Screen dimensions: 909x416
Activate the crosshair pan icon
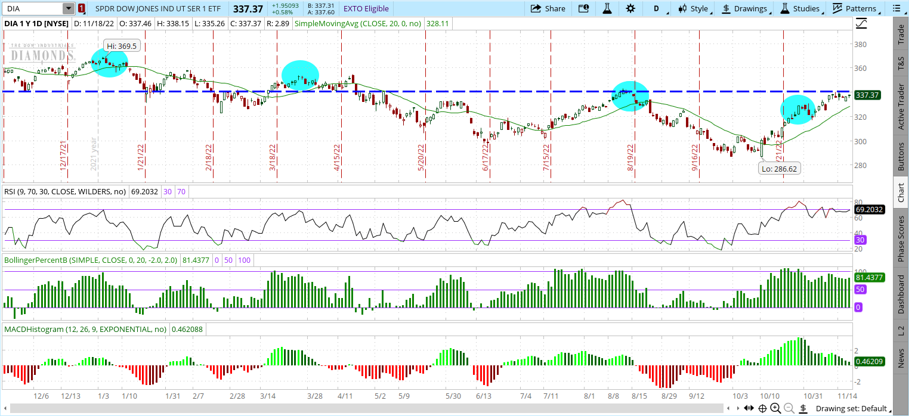point(763,408)
